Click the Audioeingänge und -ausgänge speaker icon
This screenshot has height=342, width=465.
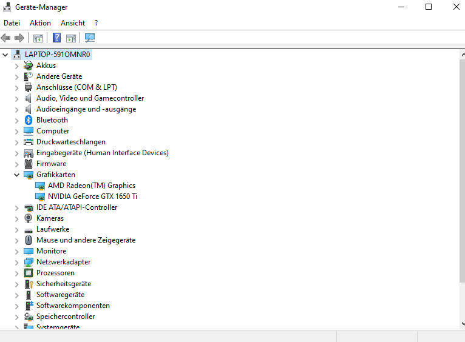tap(28, 109)
